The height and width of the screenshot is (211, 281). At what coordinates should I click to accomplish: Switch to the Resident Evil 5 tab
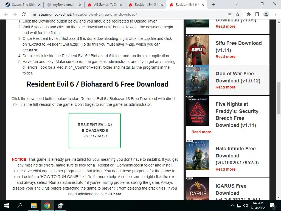[145, 5]
